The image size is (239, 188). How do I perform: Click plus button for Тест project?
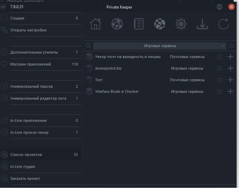click(x=230, y=80)
